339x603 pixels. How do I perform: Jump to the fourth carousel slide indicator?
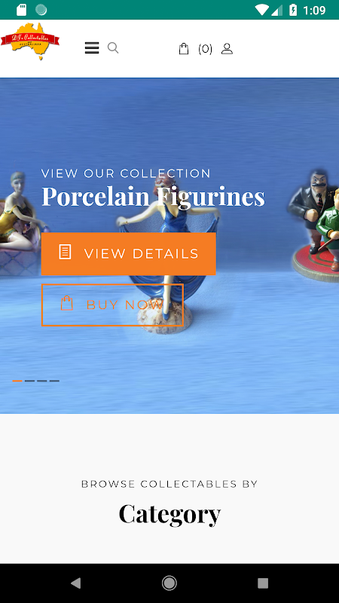(54, 381)
